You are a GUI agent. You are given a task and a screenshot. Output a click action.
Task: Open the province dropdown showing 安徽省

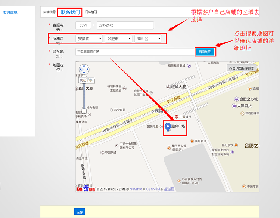89,39
